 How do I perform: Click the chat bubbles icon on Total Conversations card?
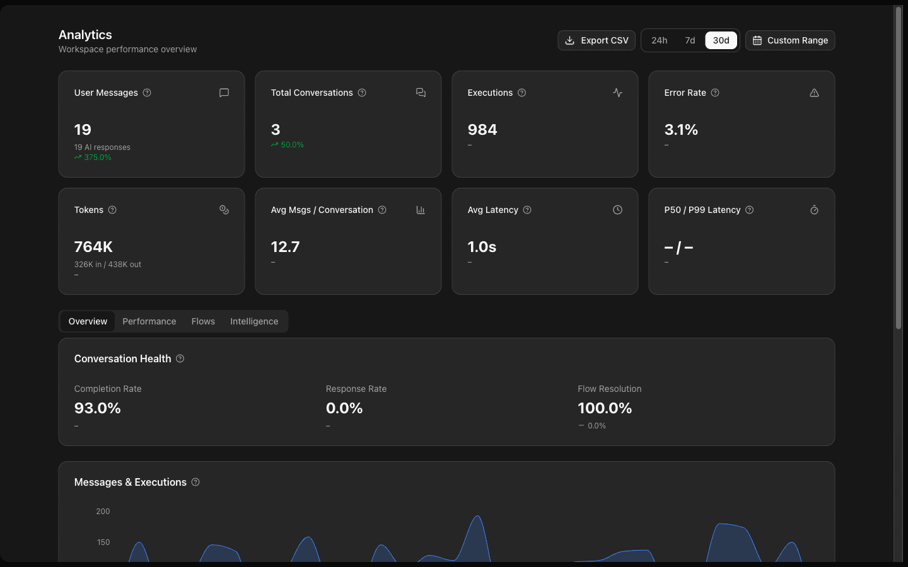pos(421,93)
